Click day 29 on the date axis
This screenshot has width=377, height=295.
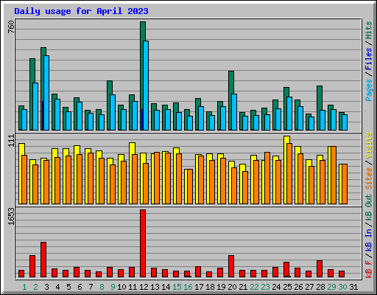tap(331, 287)
